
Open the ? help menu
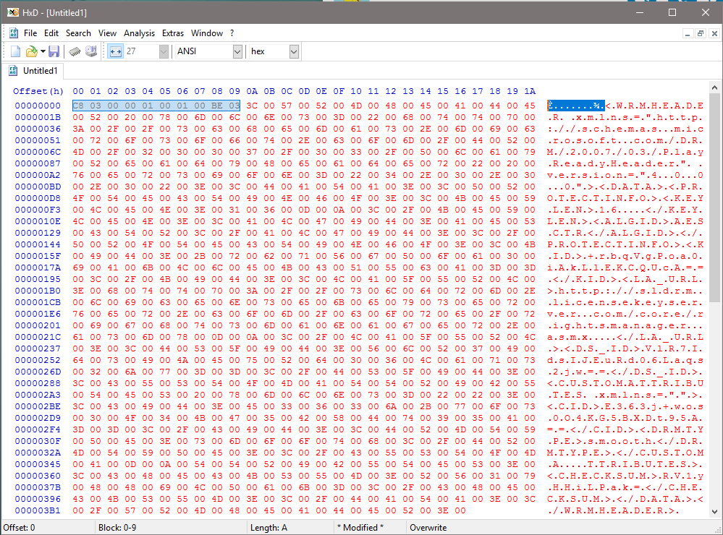[x=232, y=33]
